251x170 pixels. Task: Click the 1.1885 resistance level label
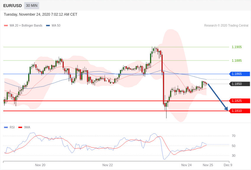tap(237, 61)
